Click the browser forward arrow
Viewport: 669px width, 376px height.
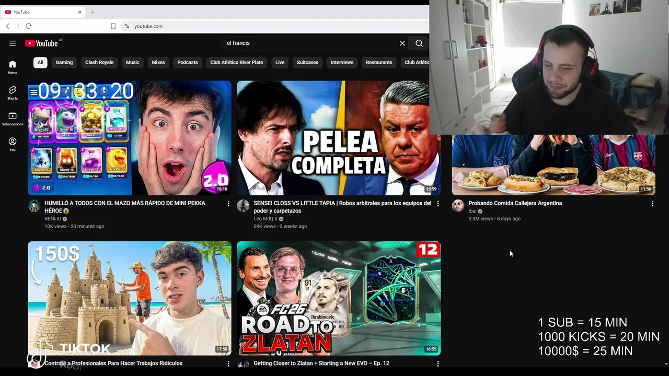click(18, 26)
